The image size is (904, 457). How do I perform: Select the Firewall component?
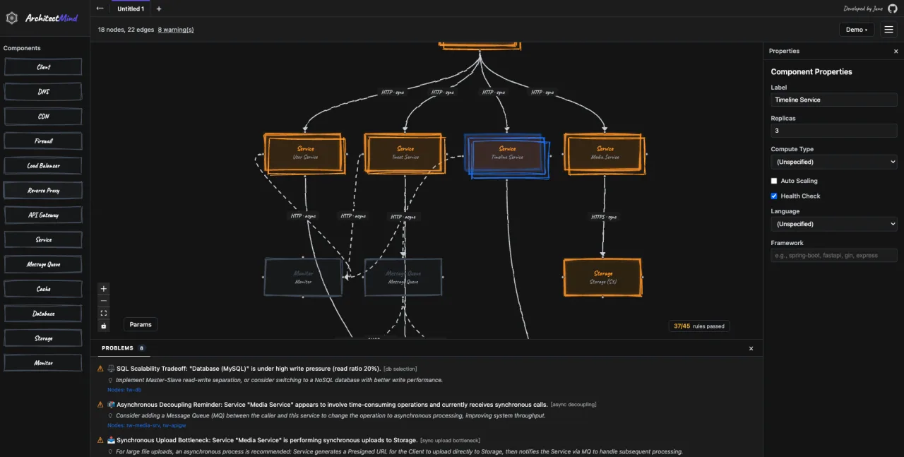(x=43, y=141)
